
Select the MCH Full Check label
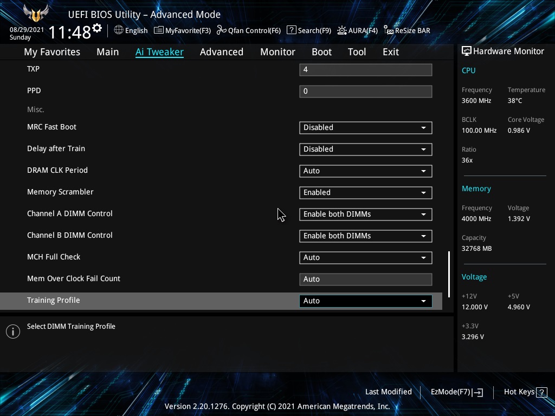point(54,257)
